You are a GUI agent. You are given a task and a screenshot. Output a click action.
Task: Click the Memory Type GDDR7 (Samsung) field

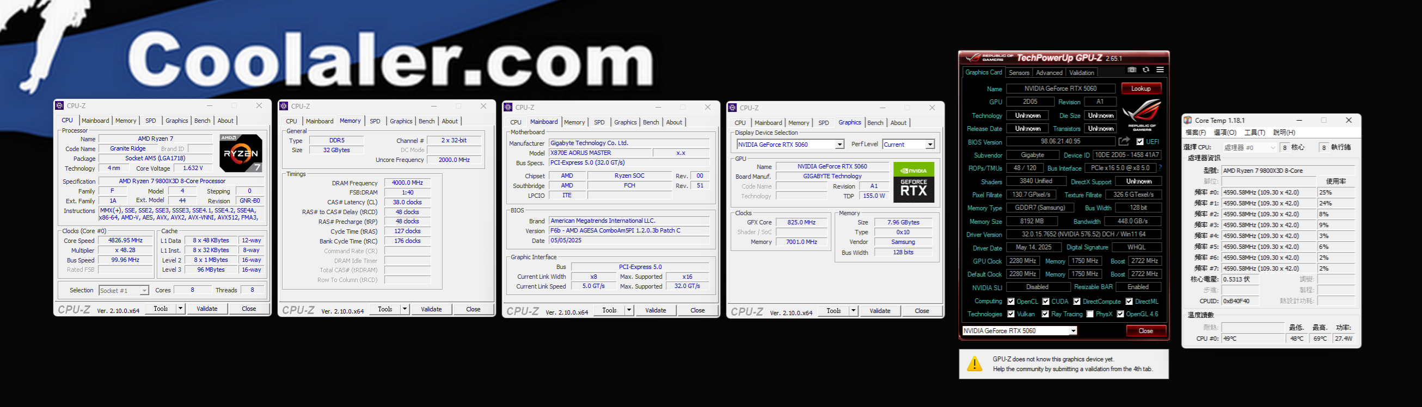click(x=1040, y=208)
